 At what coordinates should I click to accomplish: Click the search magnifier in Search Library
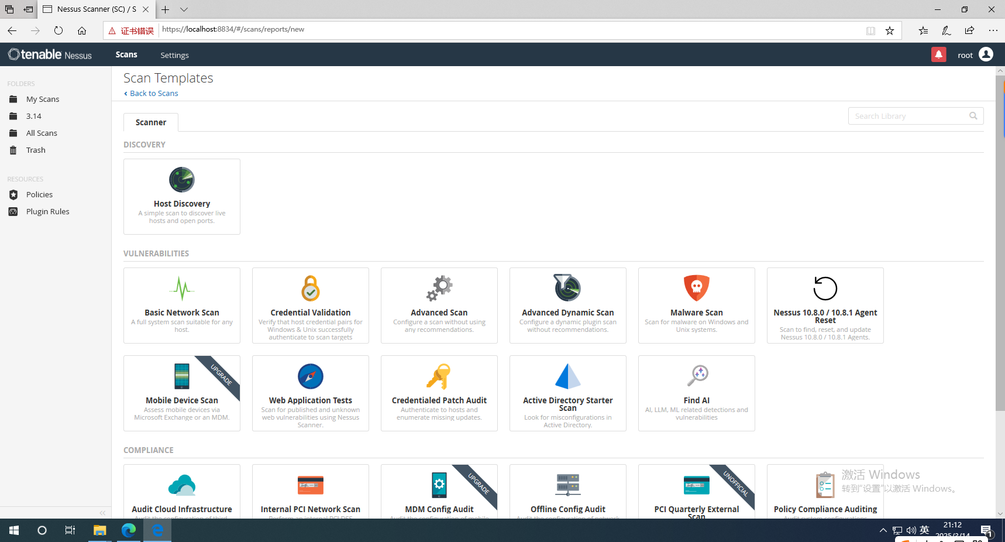coord(973,116)
